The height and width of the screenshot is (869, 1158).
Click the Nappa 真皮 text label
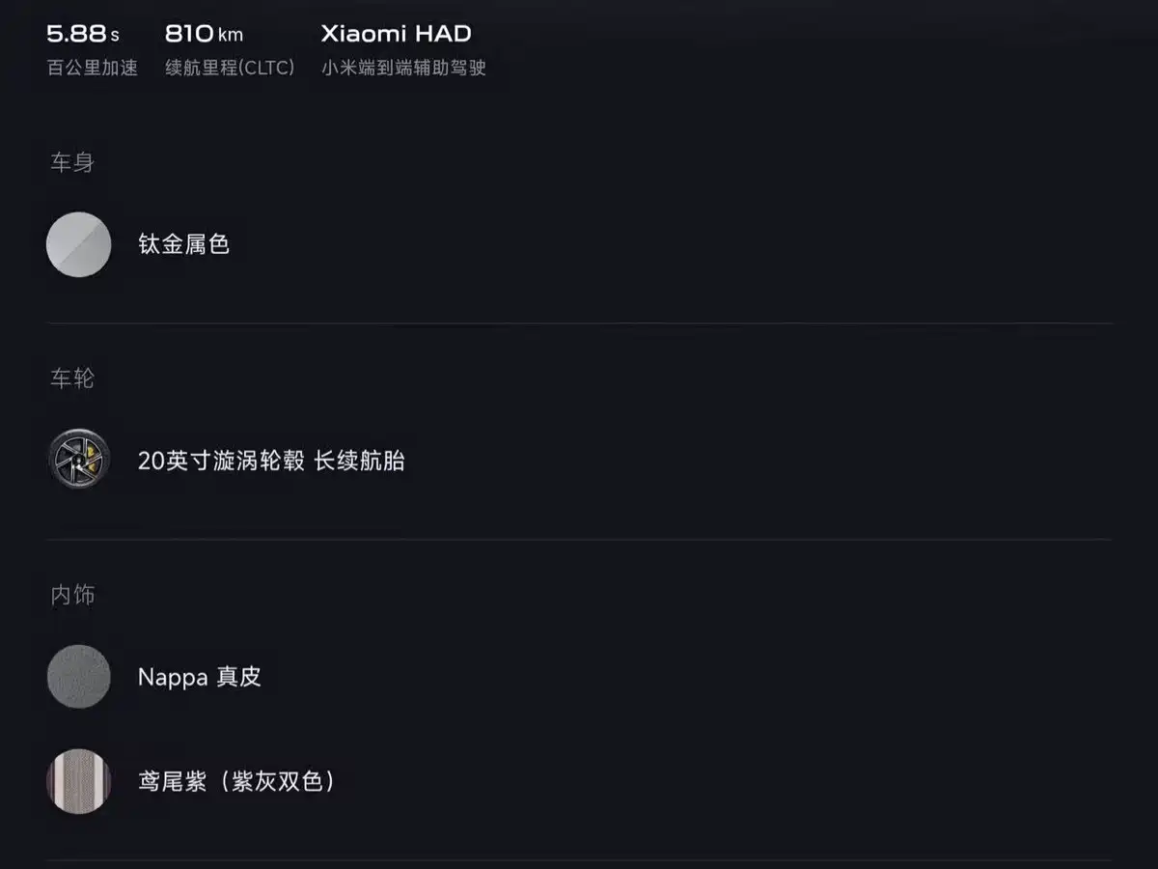pyautogui.click(x=200, y=677)
